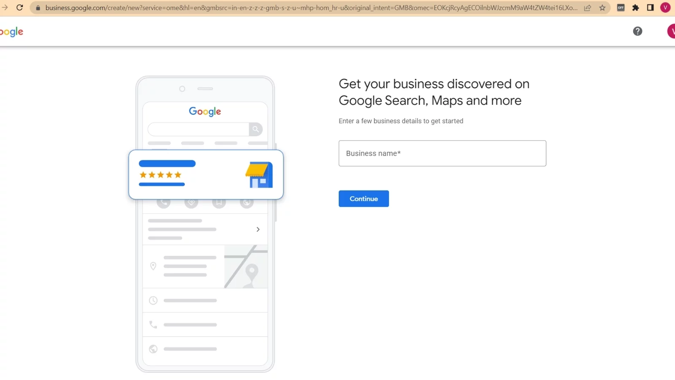Click the phone illustration storefront icon
The width and height of the screenshot is (675, 380).
click(x=259, y=175)
